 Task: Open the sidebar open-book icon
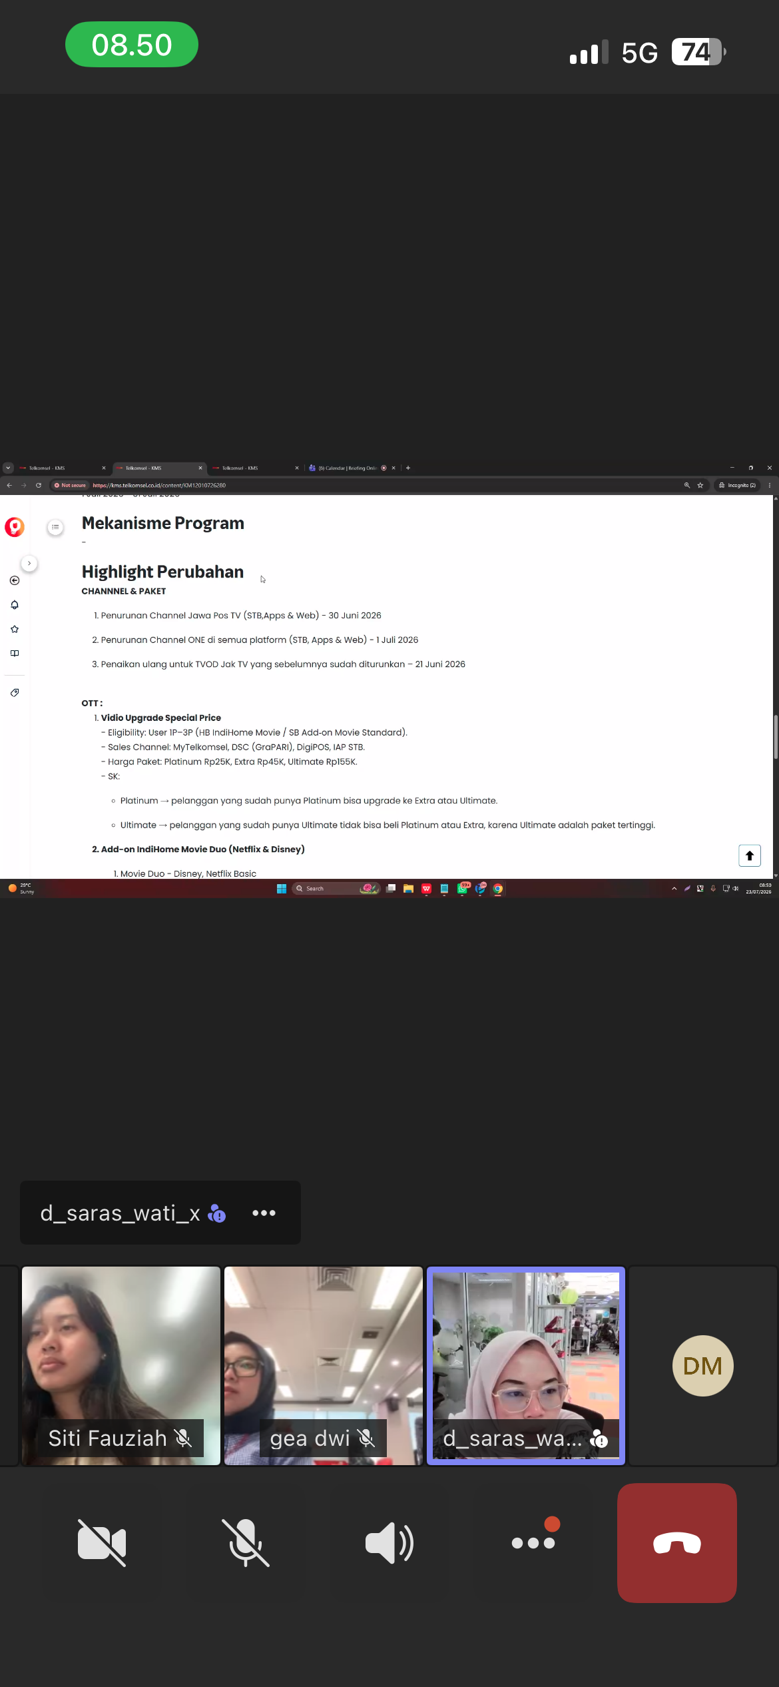tap(15, 653)
